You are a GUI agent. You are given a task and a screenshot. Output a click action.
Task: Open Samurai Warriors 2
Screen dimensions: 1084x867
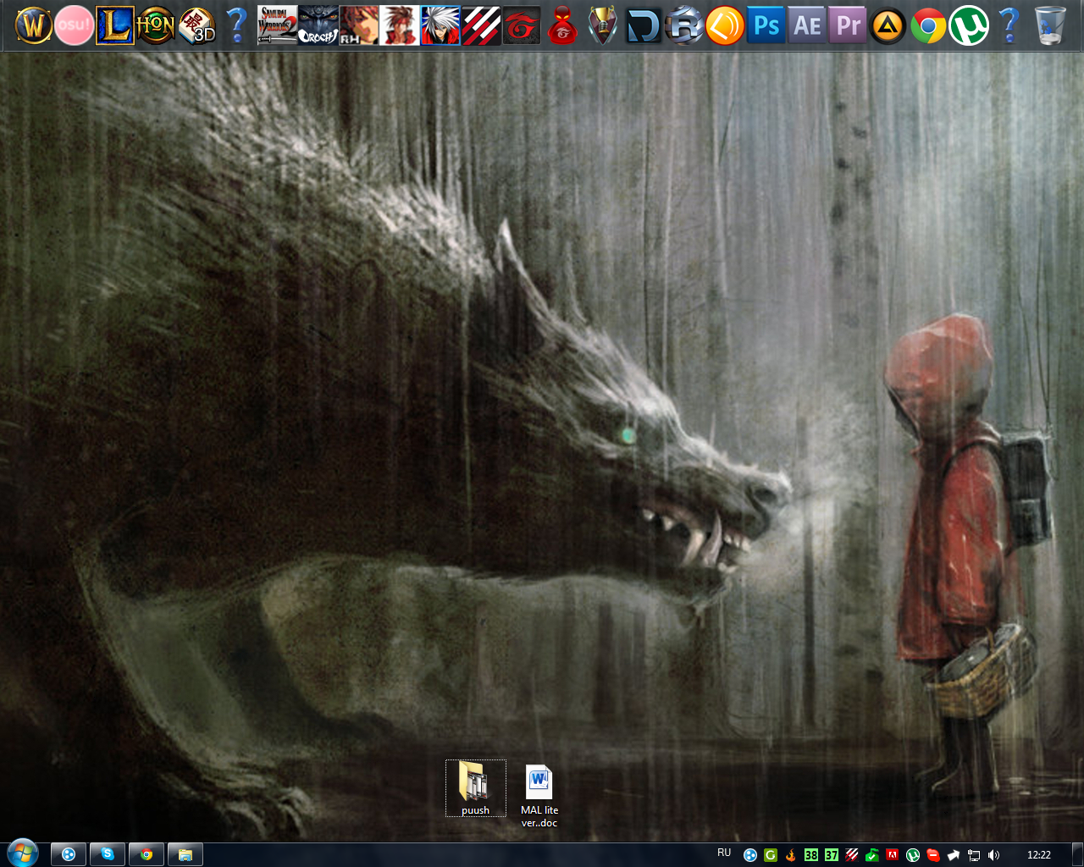point(275,25)
